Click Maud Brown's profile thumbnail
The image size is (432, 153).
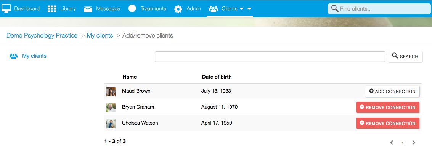click(111, 91)
